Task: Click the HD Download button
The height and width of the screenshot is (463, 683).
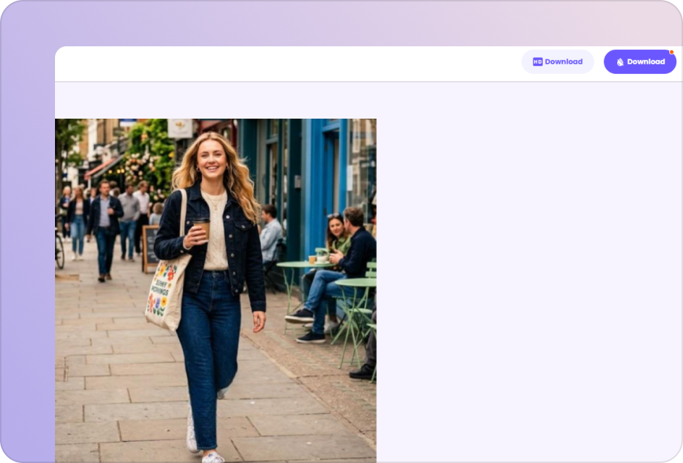Action: point(557,61)
